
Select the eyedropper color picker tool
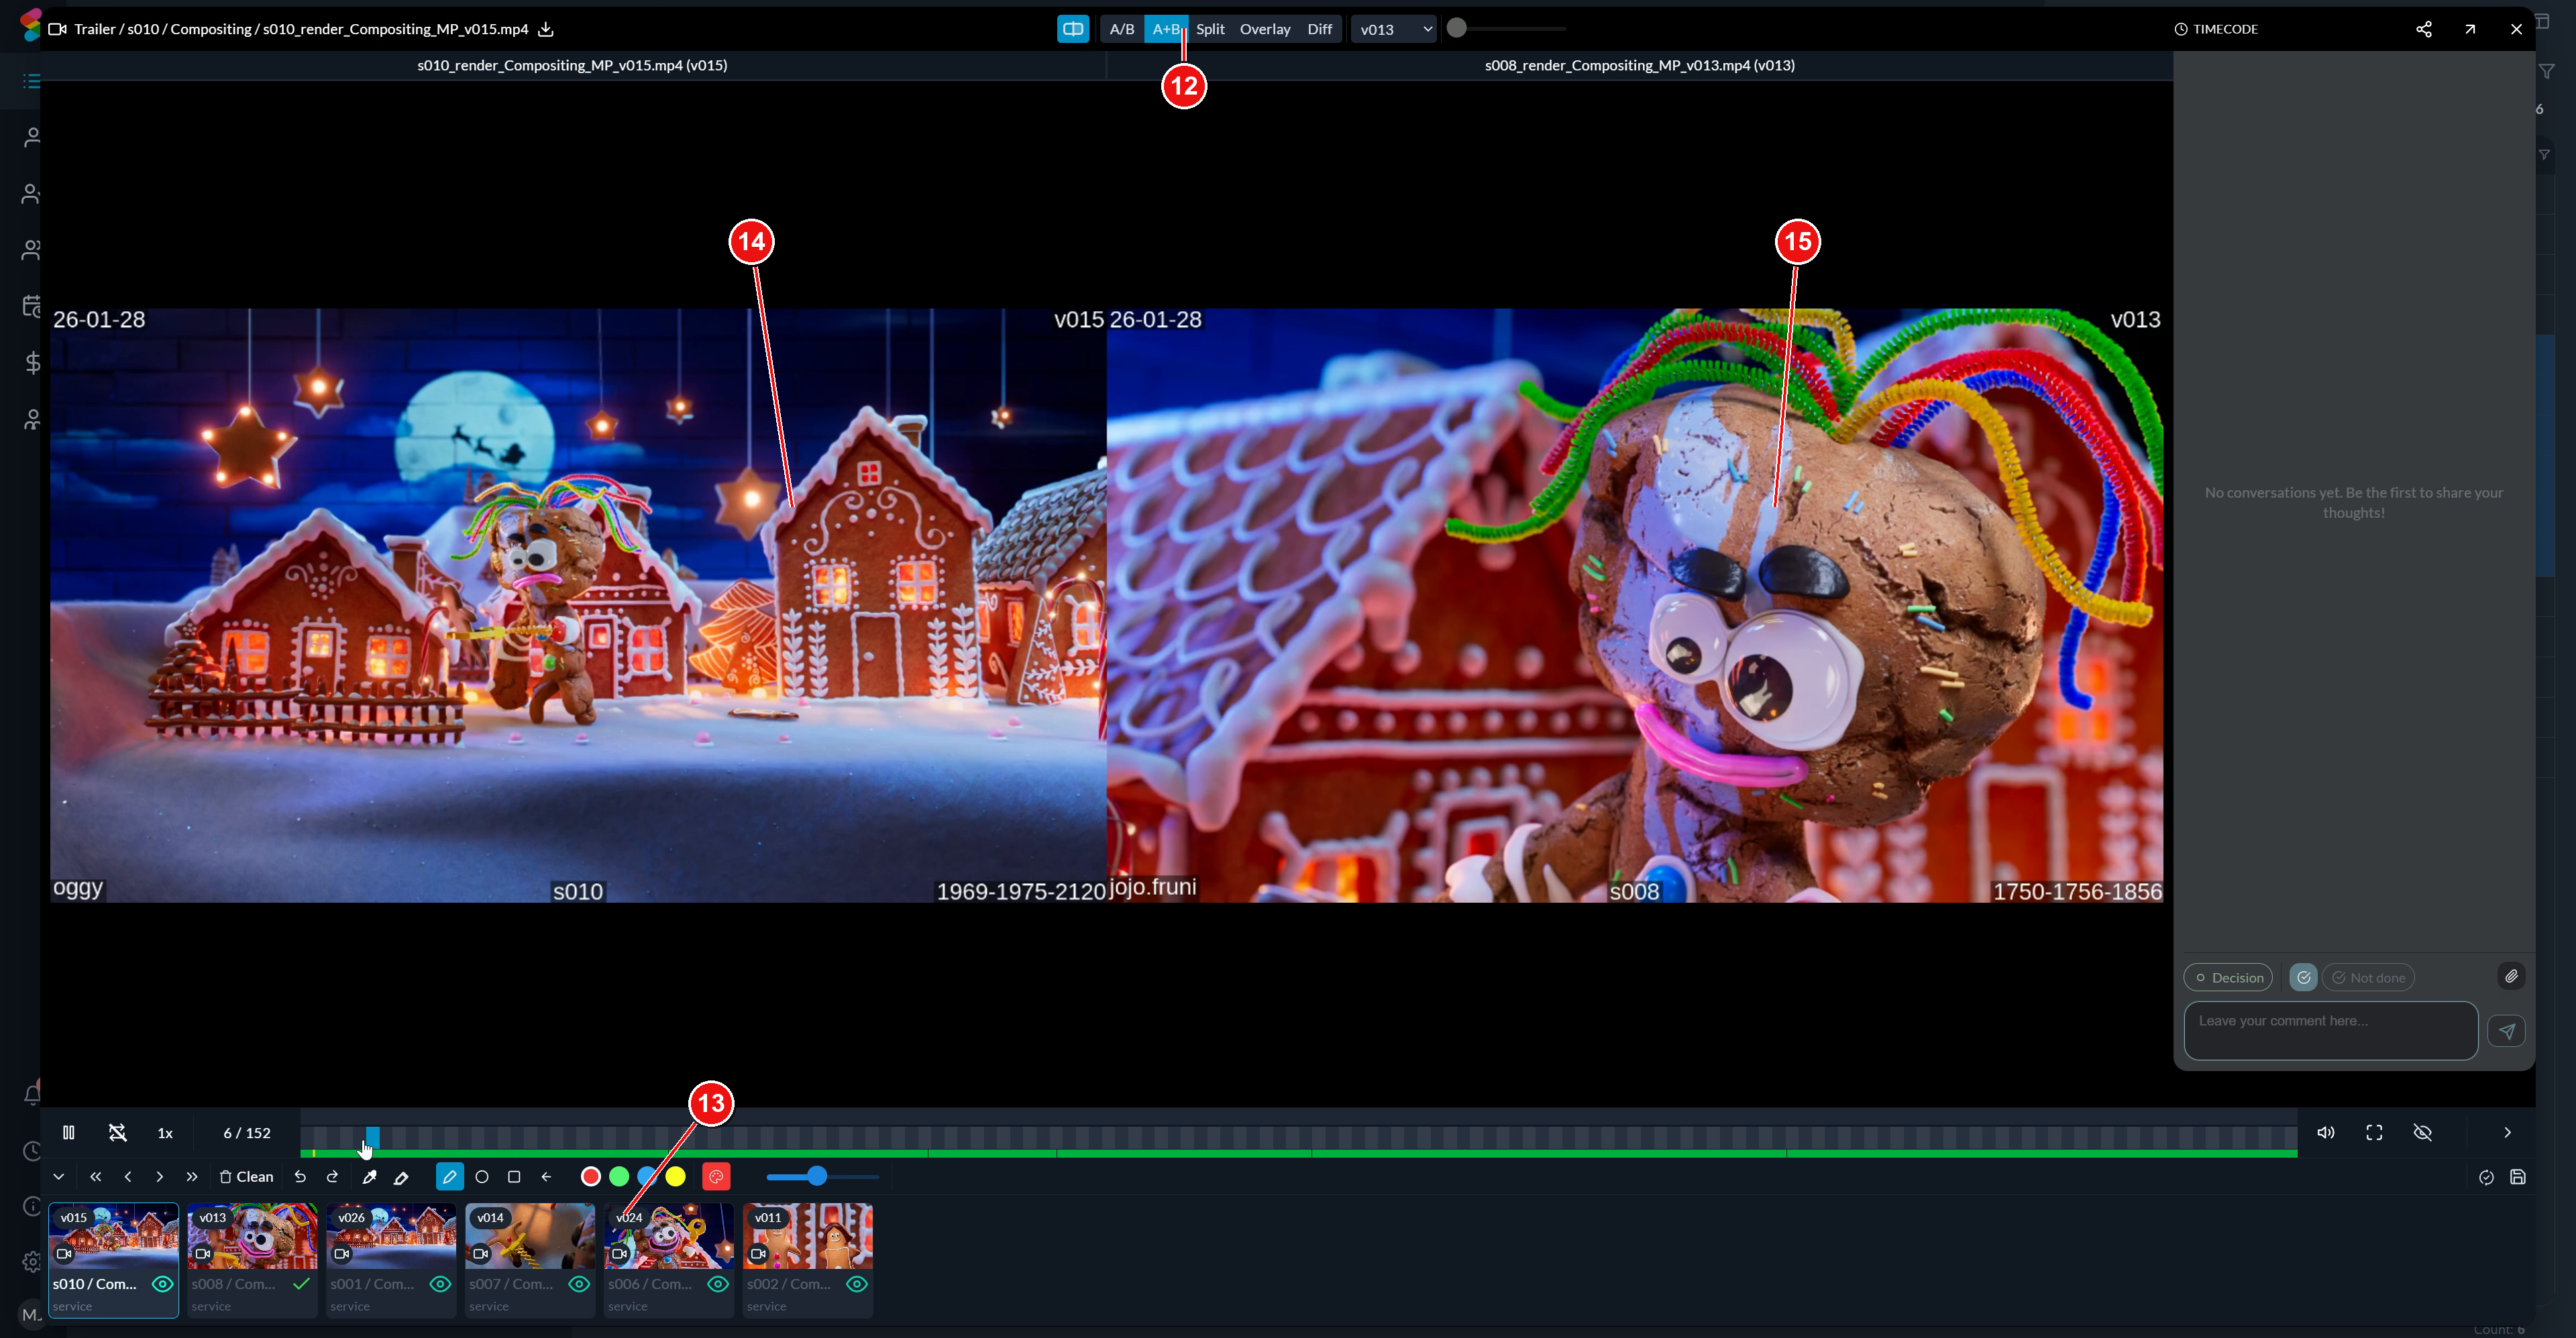click(x=369, y=1177)
